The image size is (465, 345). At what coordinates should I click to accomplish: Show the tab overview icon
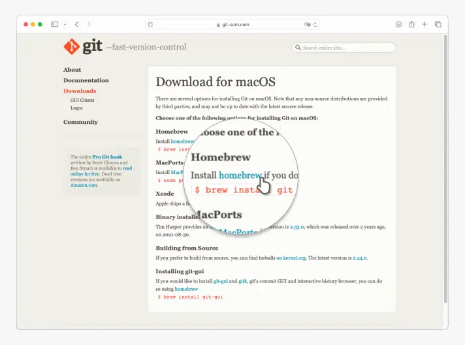tap(438, 24)
